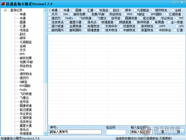Click the red app icon in title bar

pos(3,4)
